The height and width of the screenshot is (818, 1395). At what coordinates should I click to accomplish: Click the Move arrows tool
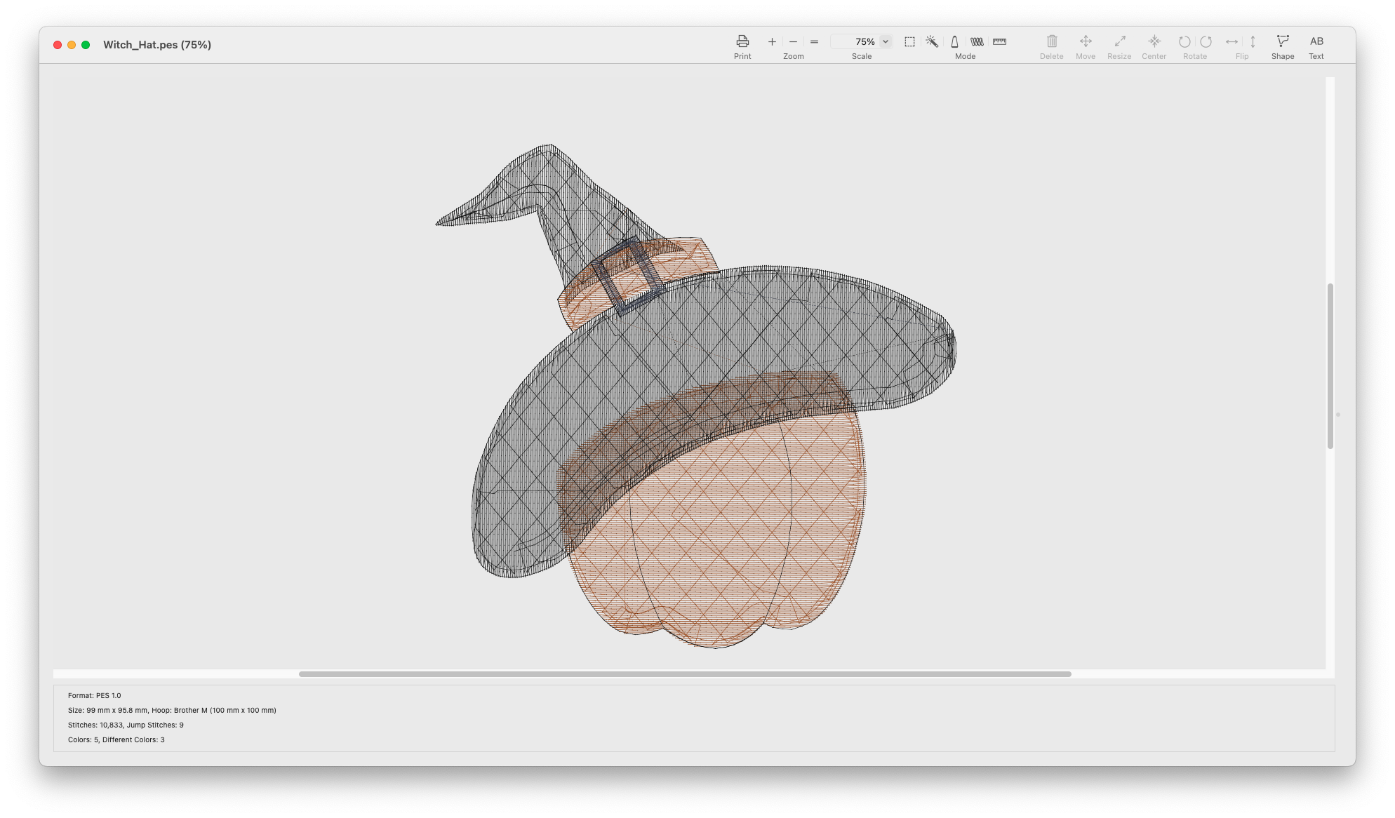click(x=1086, y=41)
